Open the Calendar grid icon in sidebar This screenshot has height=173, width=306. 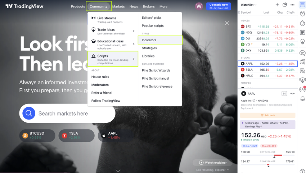coord(302,32)
